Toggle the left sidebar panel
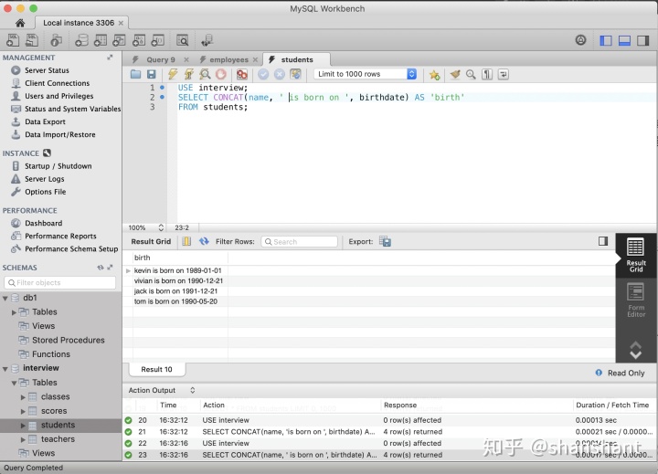 pos(606,40)
